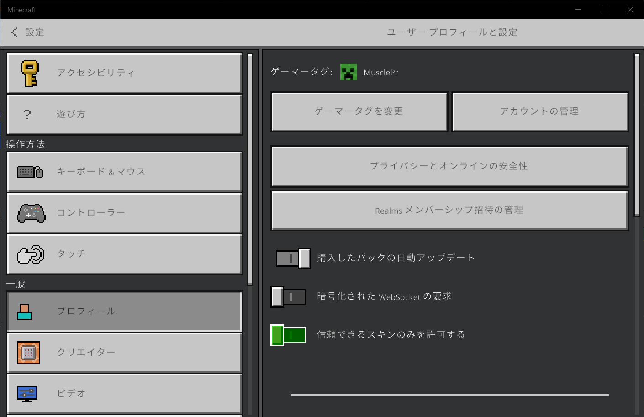Select the プロフィール tab
Viewport: 644px width, 417px height.
click(x=124, y=311)
